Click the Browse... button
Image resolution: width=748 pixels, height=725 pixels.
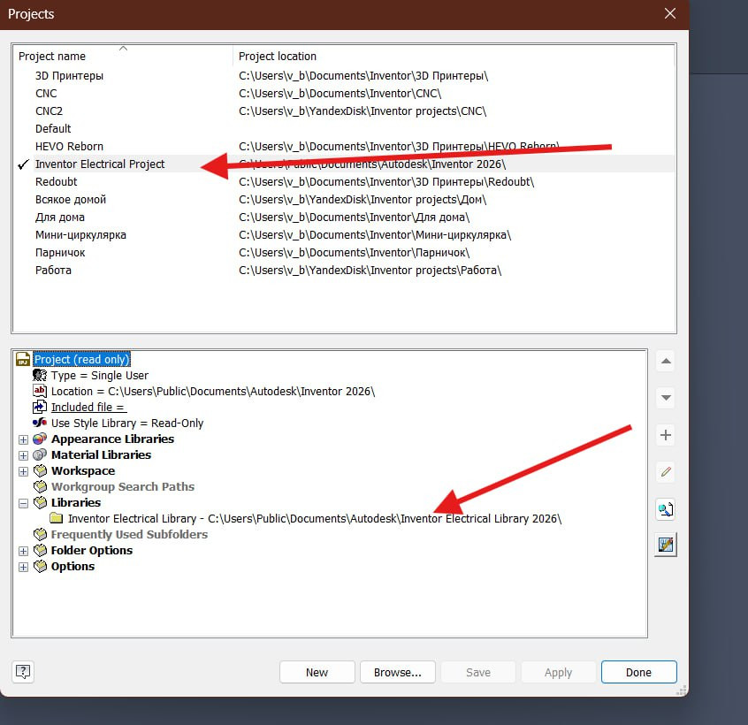(398, 672)
